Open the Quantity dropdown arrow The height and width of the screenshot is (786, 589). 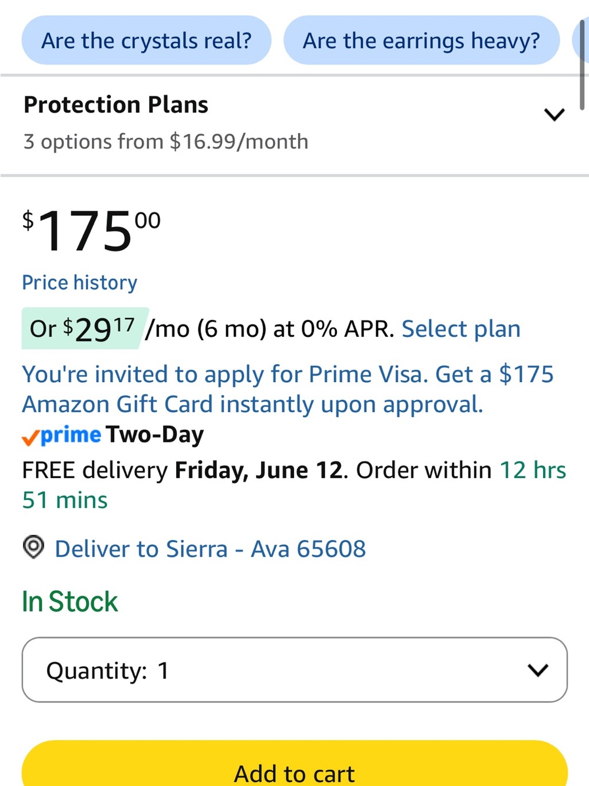538,670
